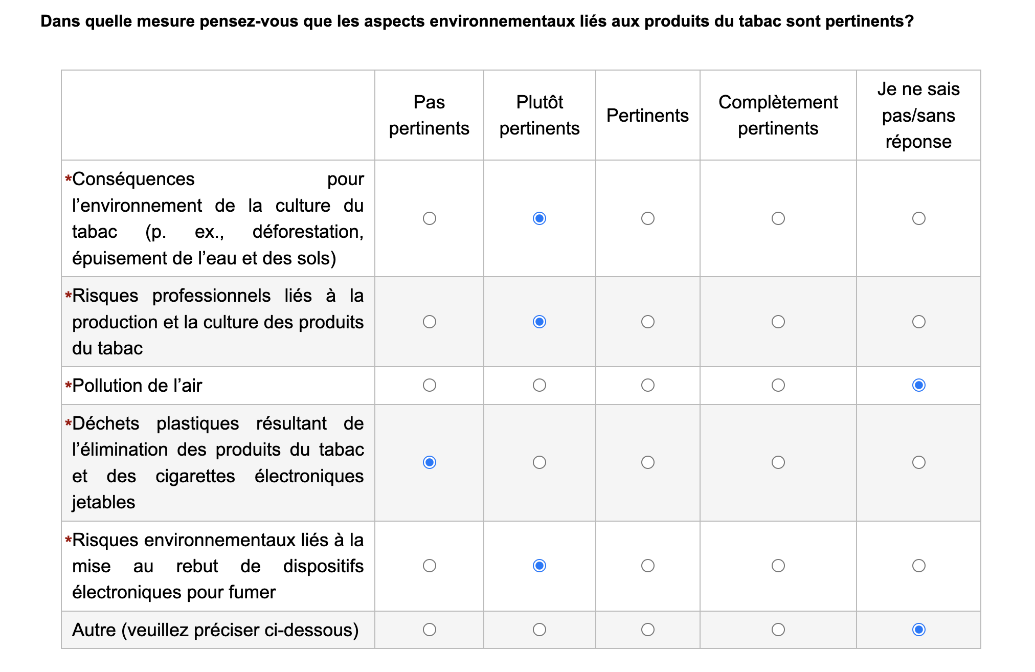
Task: Select 'Complètement pertinents' for Risques professionnels
Action: coord(778,322)
